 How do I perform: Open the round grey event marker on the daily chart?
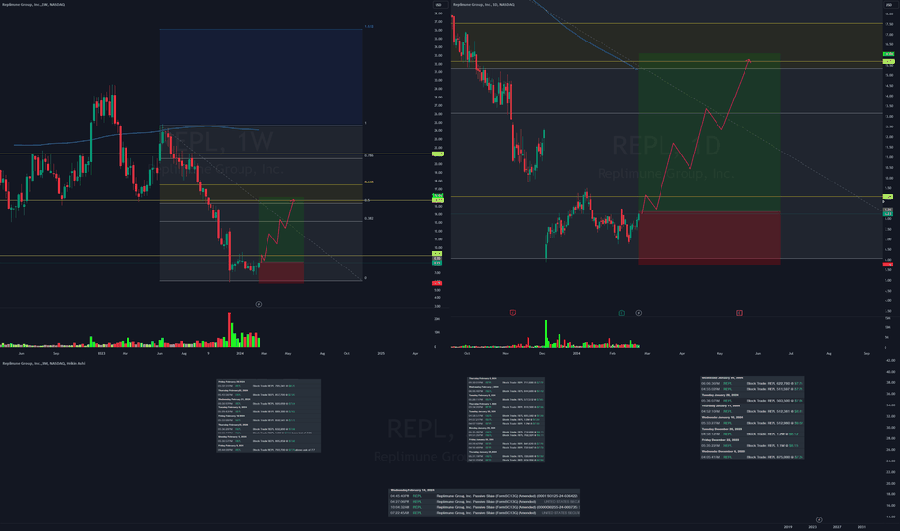click(x=639, y=313)
